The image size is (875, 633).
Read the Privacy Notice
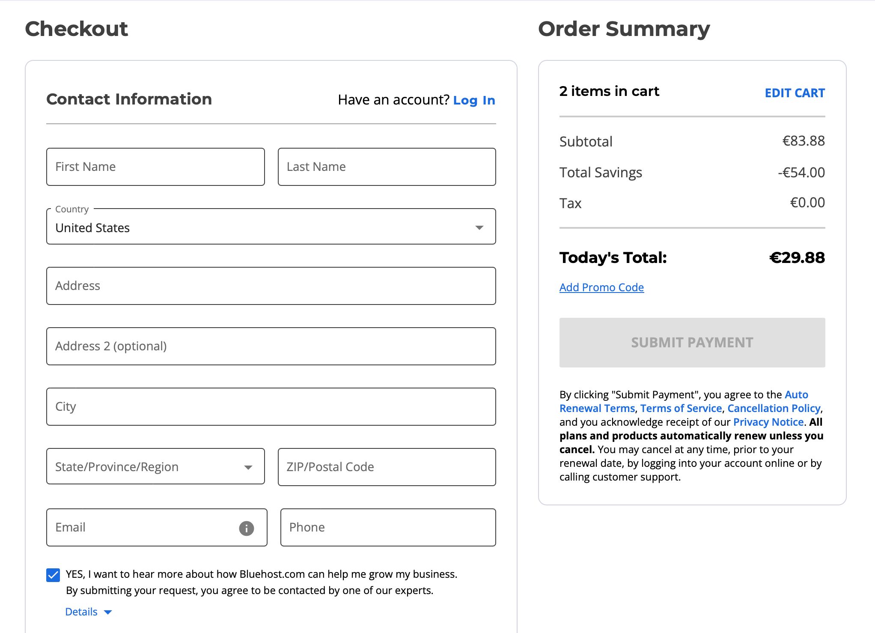pyautogui.click(x=768, y=422)
